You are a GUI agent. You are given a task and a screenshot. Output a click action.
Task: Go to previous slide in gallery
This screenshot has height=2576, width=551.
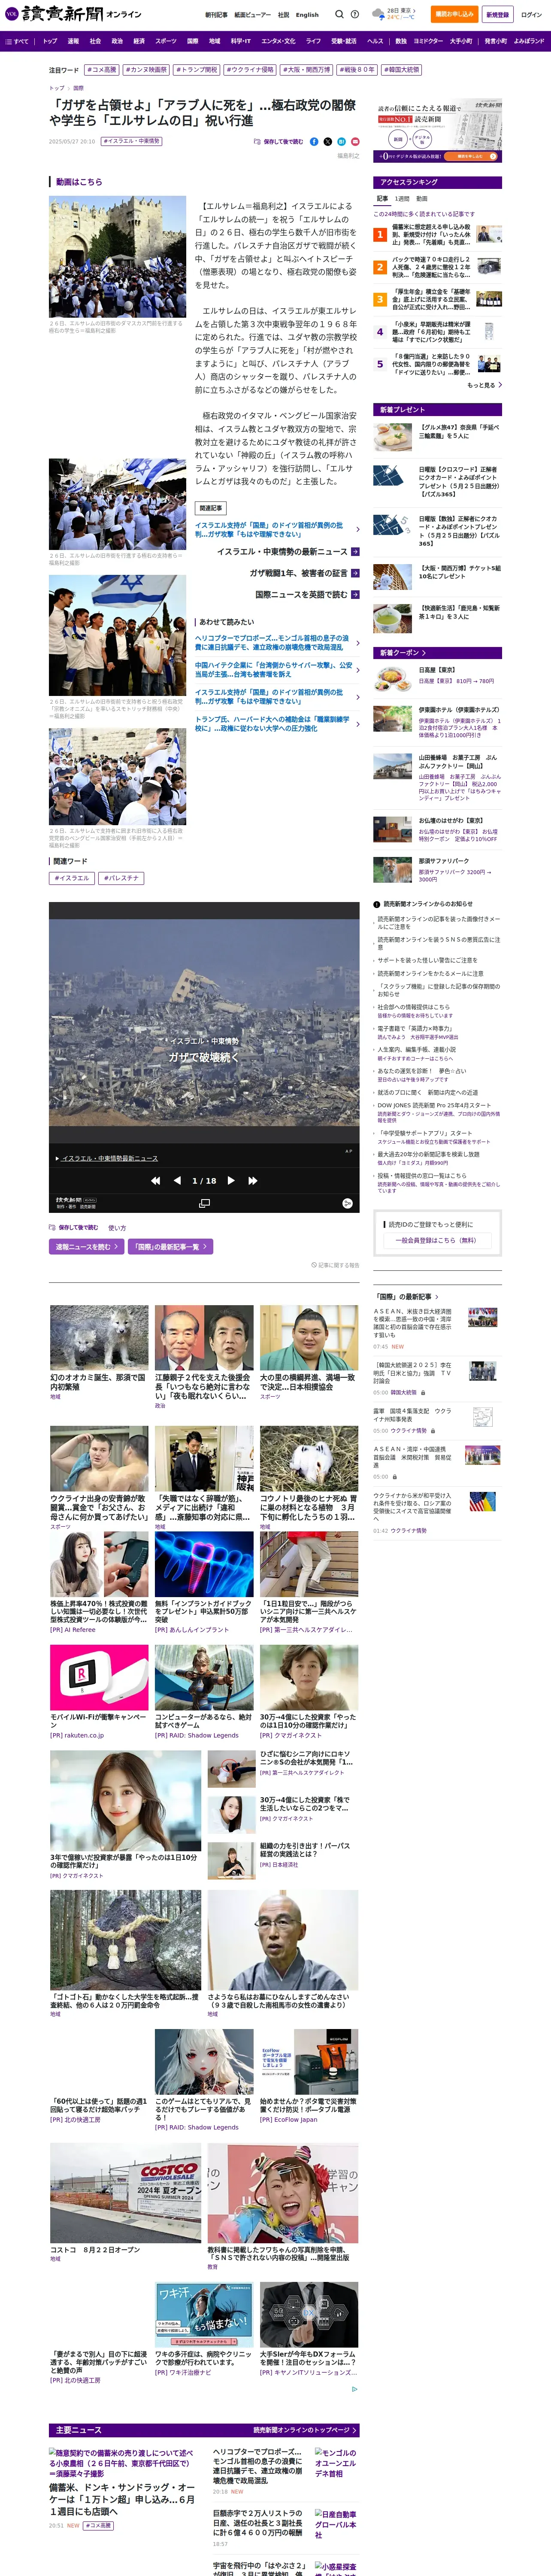pyautogui.click(x=177, y=1181)
